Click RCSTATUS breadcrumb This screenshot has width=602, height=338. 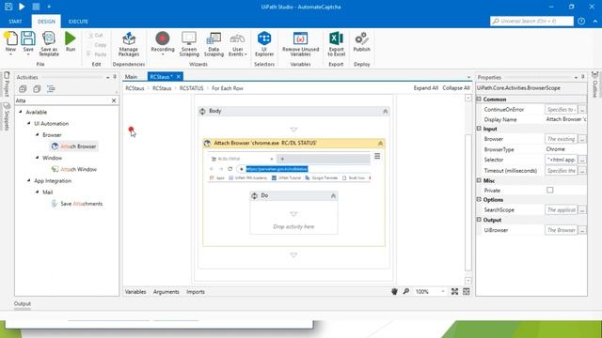coord(191,88)
